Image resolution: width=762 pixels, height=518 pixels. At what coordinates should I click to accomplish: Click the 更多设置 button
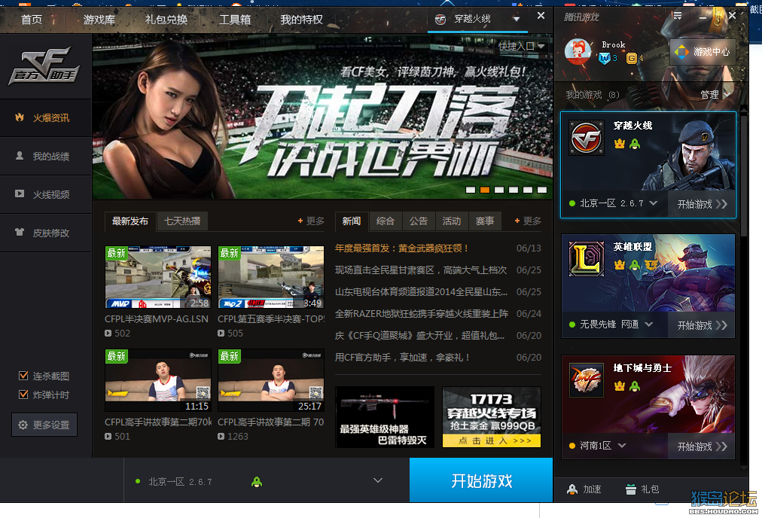[x=44, y=425]
